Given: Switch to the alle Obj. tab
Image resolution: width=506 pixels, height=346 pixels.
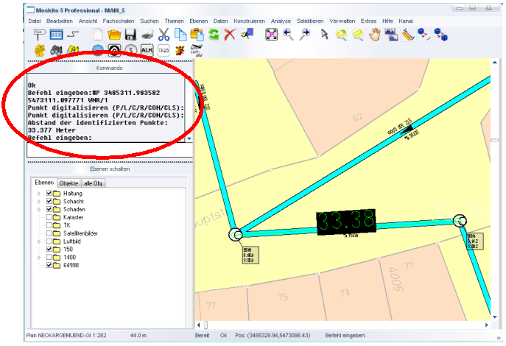Looking at the screenshot, I should tap(93, 183).
